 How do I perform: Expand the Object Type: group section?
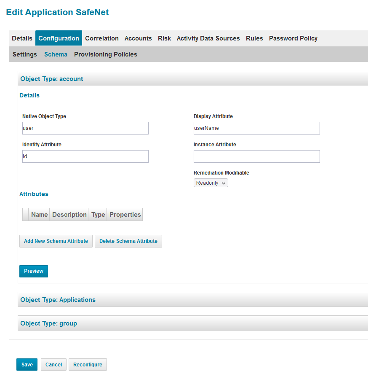pos(193,323)
